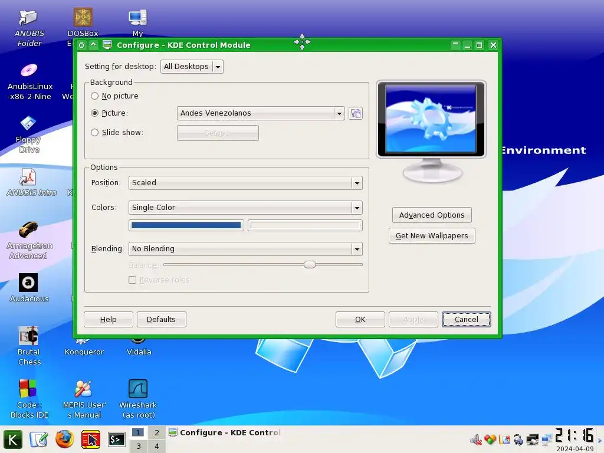Open the My Computer desktop icon

pos(138,18)
